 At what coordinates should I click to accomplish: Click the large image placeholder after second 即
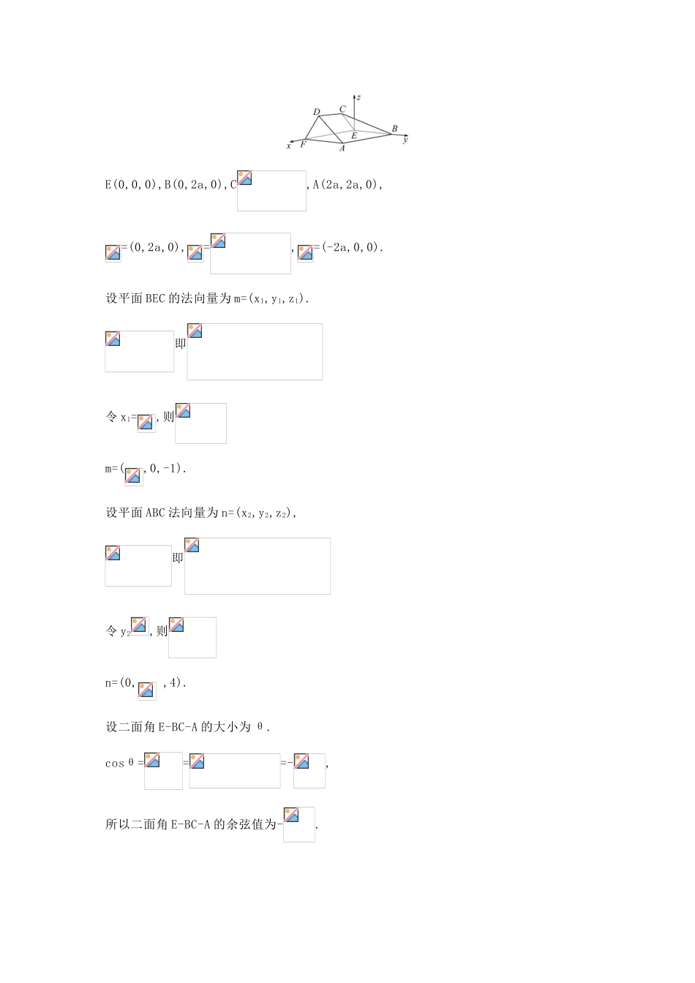pos(258,566)
